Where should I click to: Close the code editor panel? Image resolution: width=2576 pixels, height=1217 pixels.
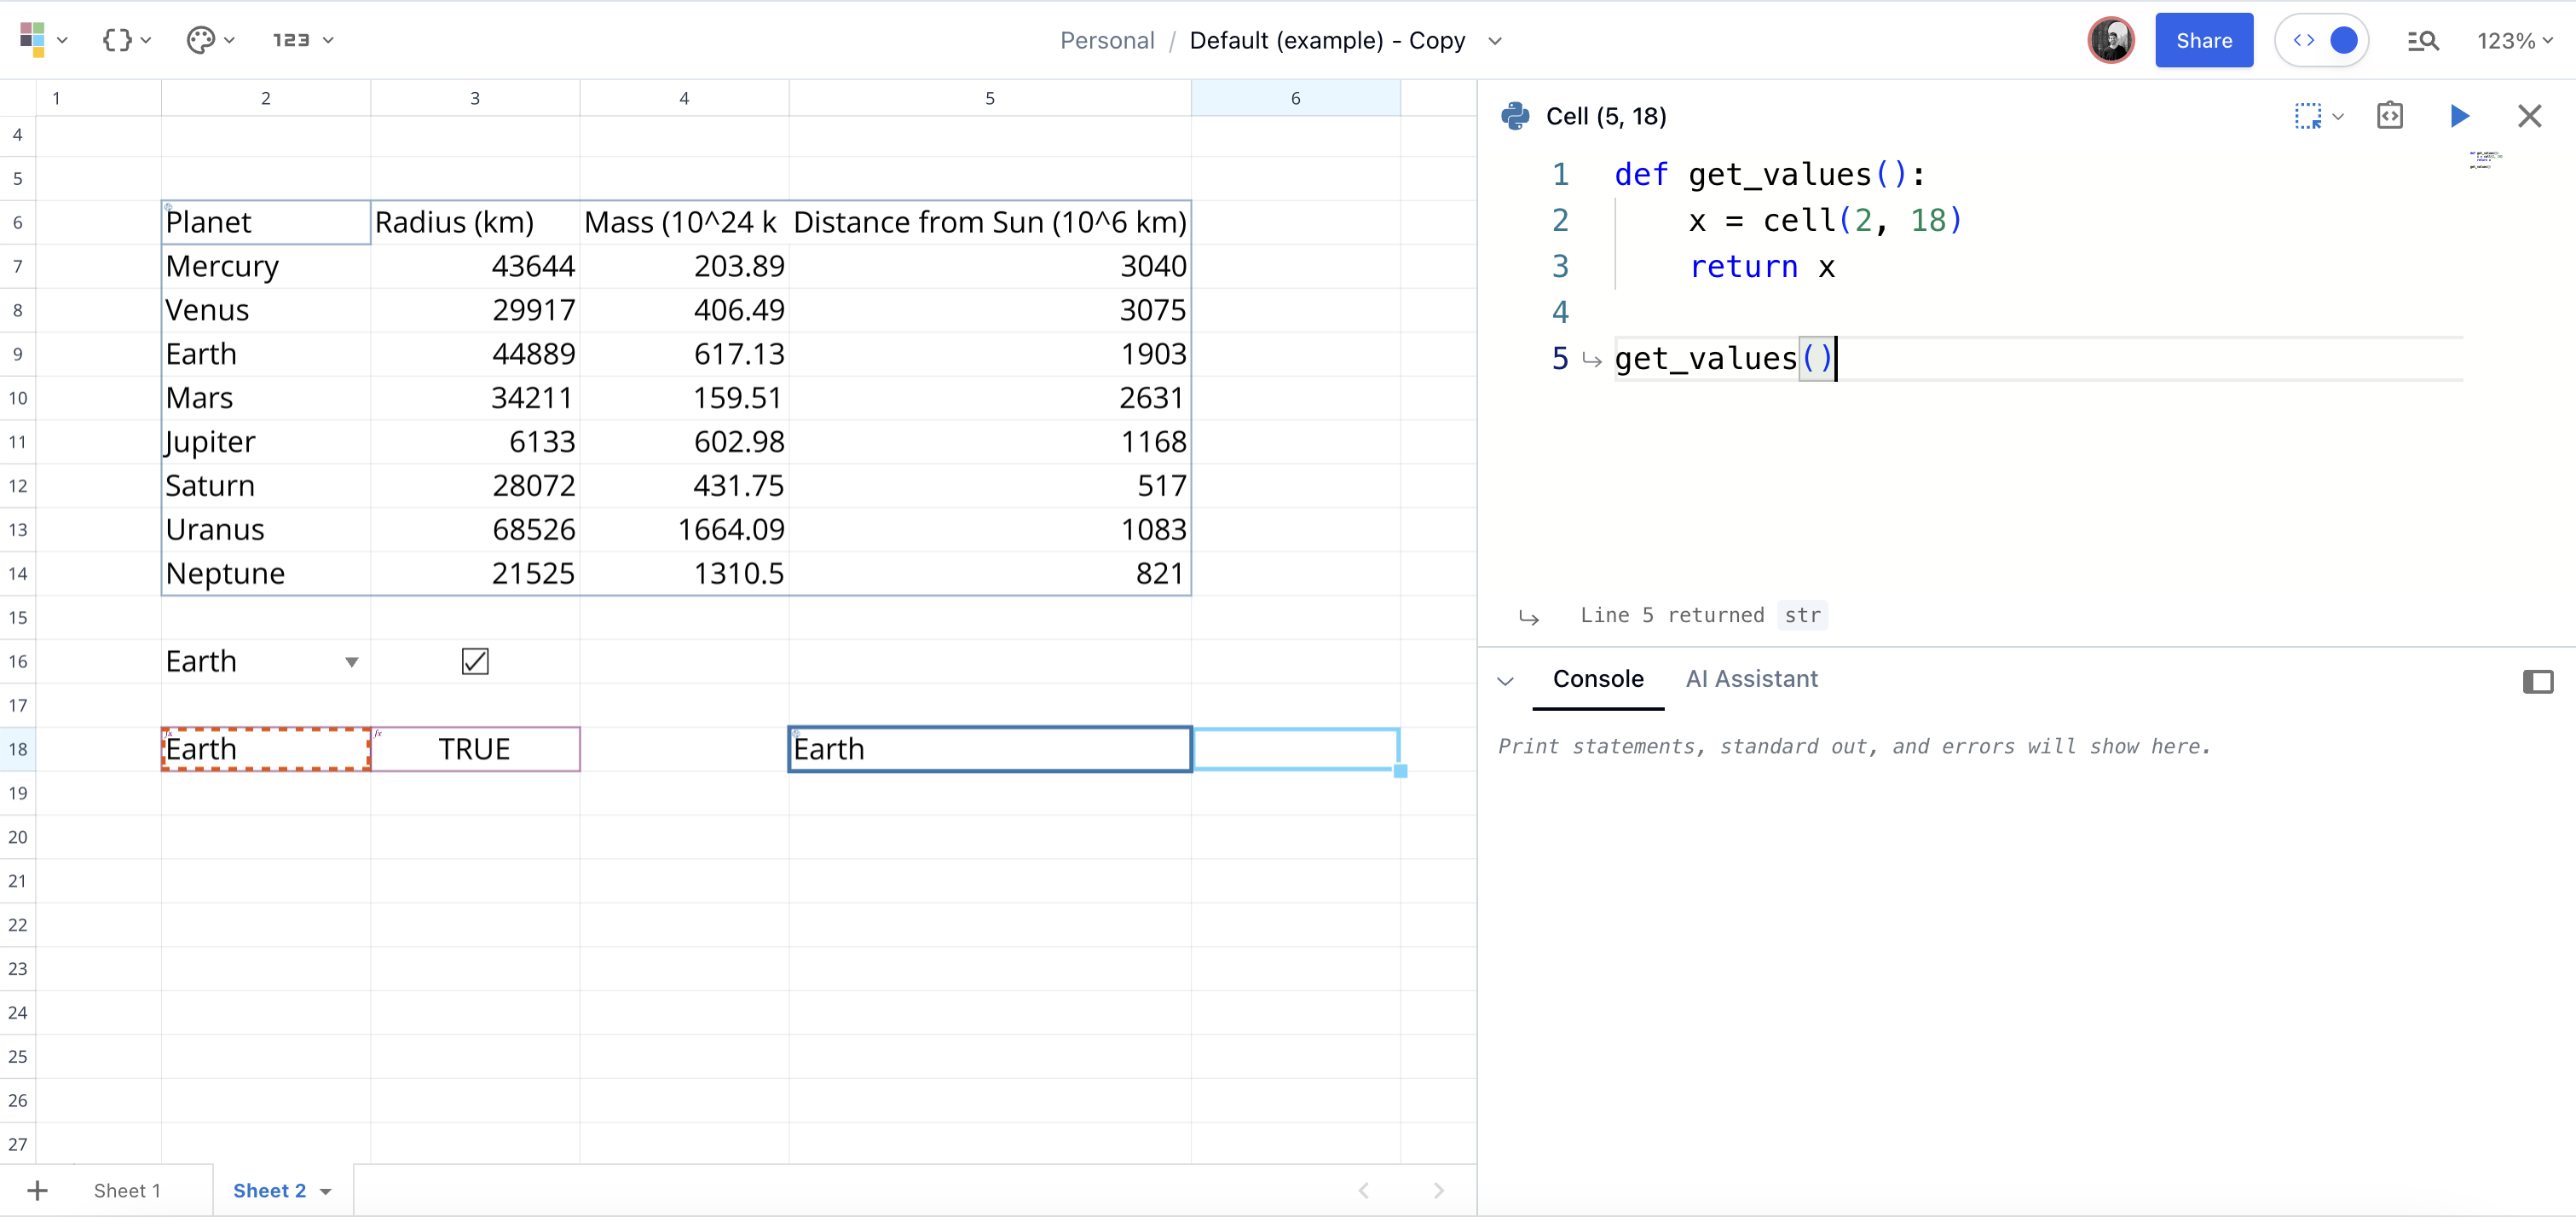coord(2529,116)
